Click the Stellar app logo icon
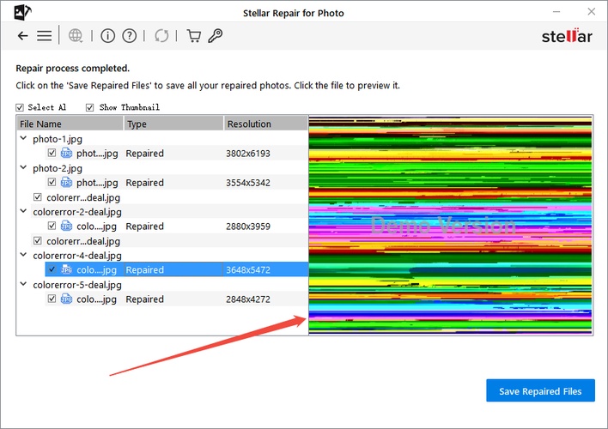Image resolution: width=608 pixels, height=429 pixels. coord(22,12)
